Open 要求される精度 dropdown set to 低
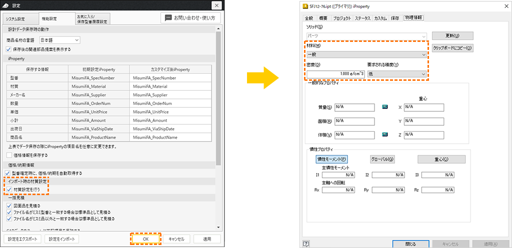Image resolution: width=512 pixels, height=248 pixels. point(397,74)
